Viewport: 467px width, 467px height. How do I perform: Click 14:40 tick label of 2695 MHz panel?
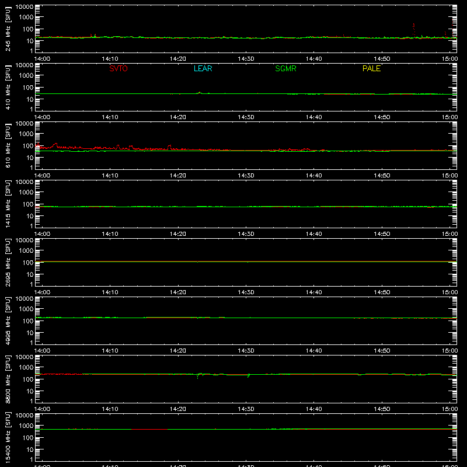tap(314, 292)
